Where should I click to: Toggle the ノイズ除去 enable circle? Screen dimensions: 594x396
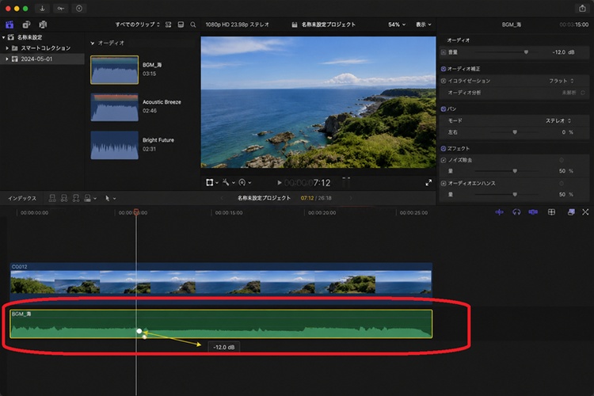click(444, 160)
